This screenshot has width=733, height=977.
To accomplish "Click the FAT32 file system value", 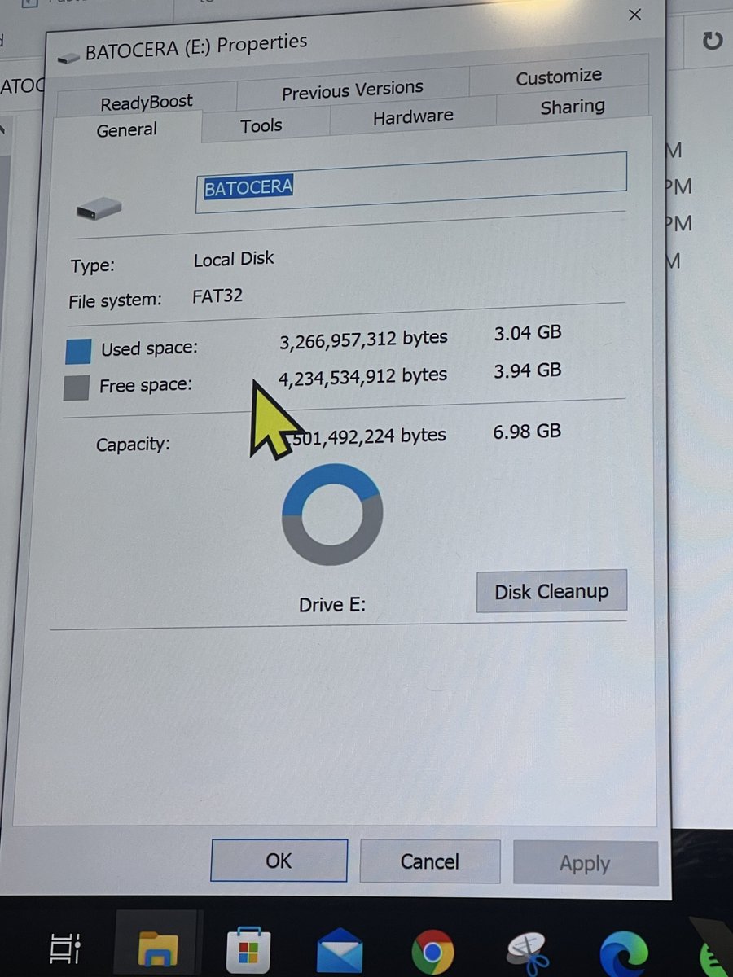I will 217,296.
